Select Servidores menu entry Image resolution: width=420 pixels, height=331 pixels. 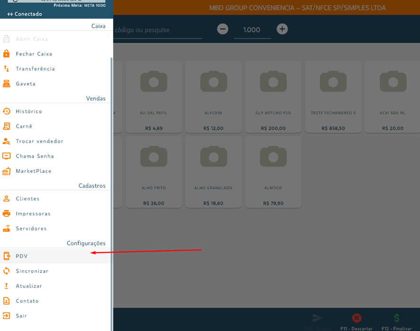click(x=31, y=229)
